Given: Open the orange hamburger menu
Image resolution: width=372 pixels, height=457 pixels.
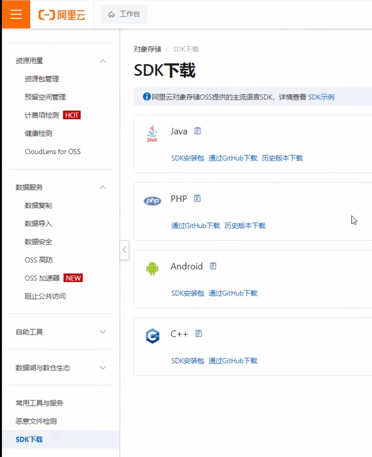Looking at the screenshot, I should tap(16, 14).
